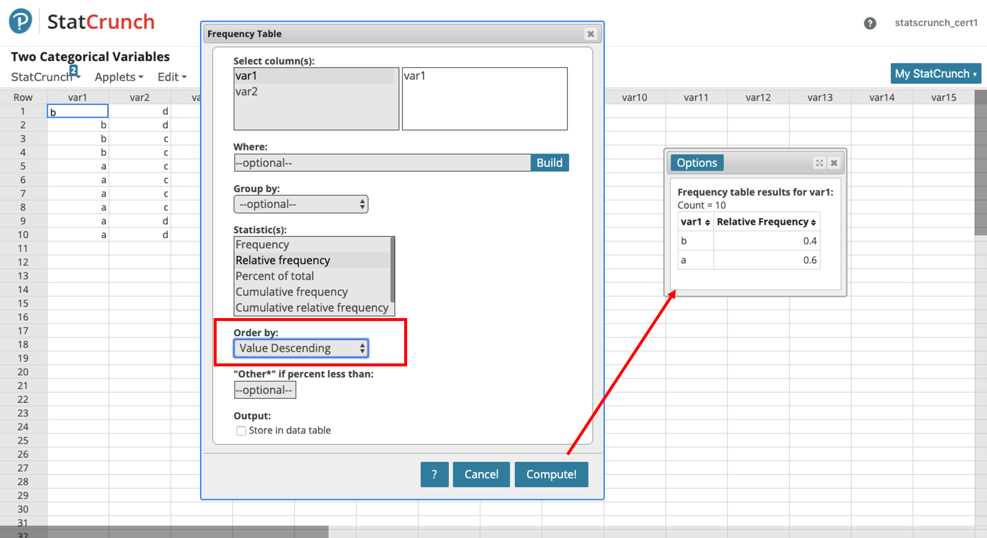Click the Pearson logo icon

[21, 21]
